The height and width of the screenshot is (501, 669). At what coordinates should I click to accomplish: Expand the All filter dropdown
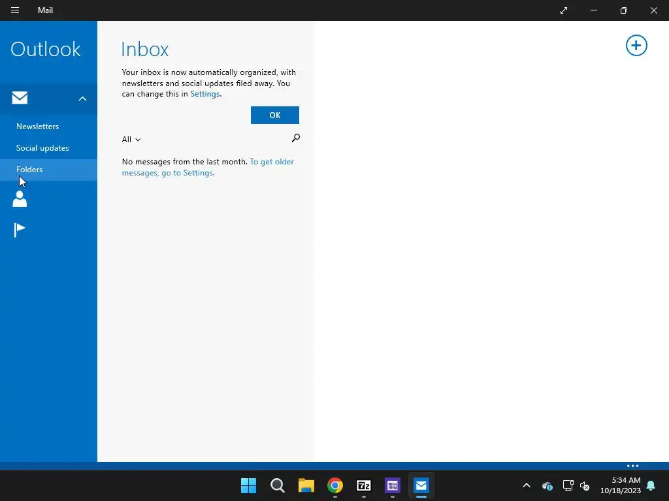click(x=131, y=140)
